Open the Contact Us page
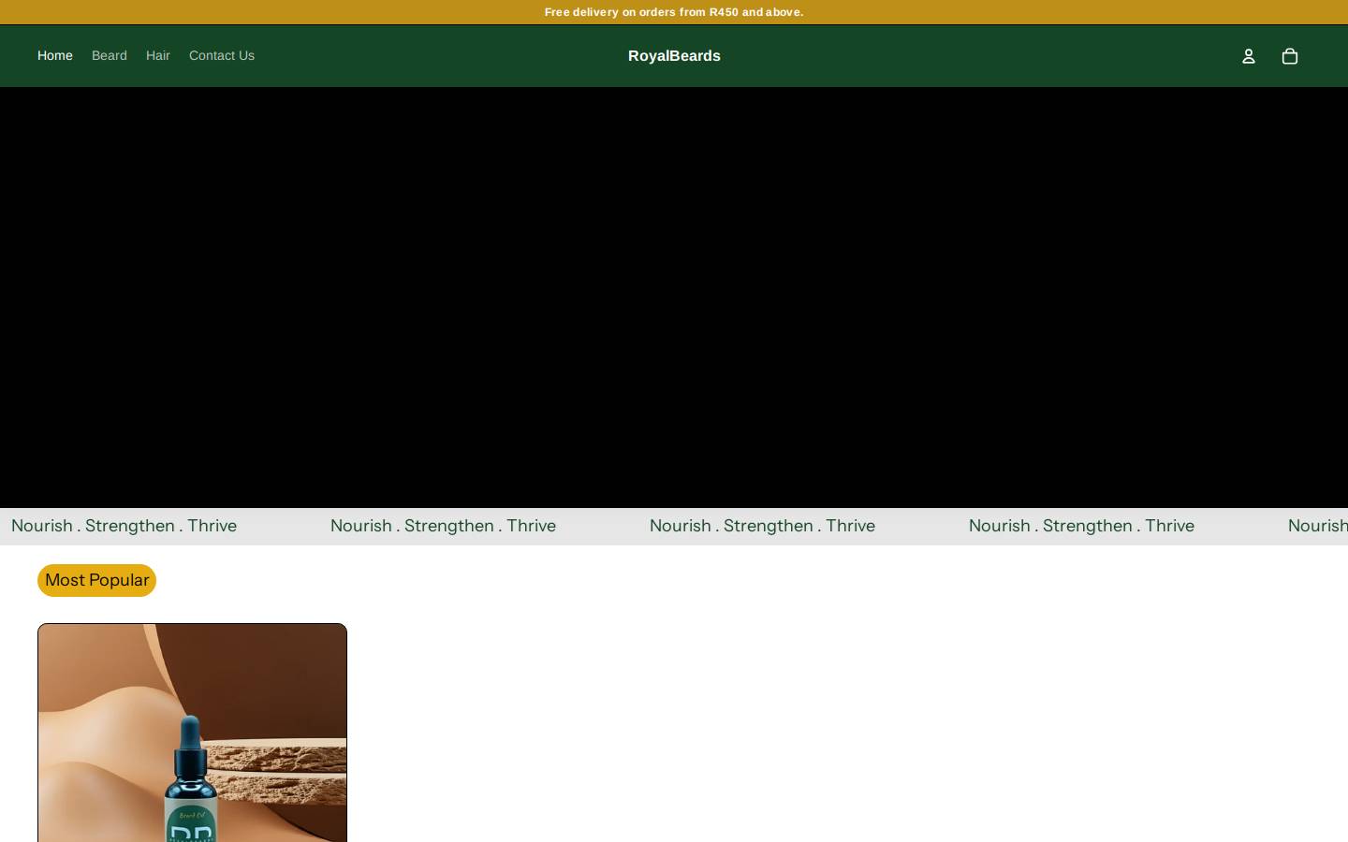Screen dimensions: 1348x842 [222, 55]
